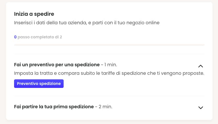Screen dimensions: 218x124
Task: Click the blue '0' step count number
Action: pos(15,37)
